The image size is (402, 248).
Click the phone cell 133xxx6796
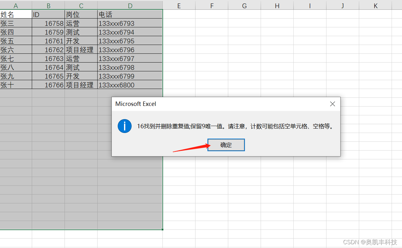(x=130, y=50)
